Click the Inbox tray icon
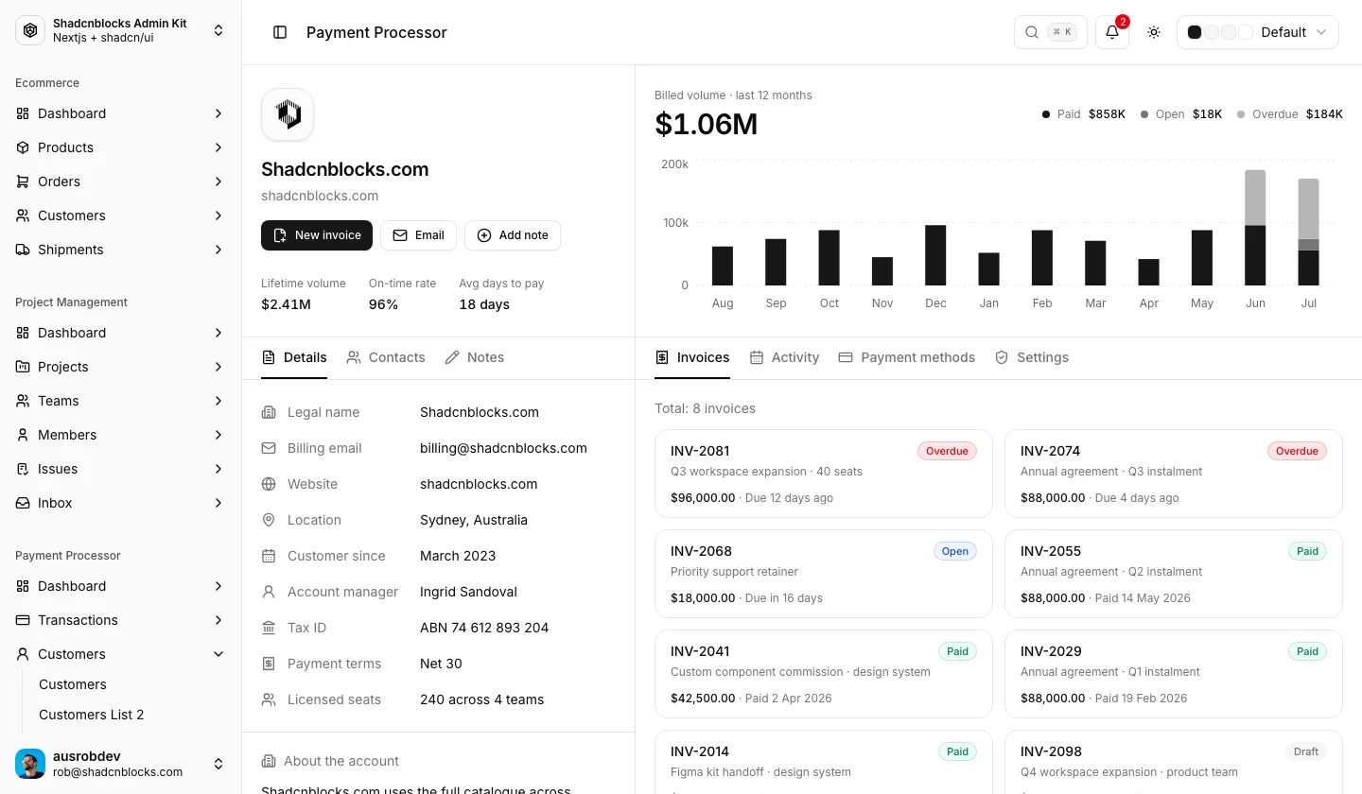Viewport: 1362px width, 794px height. tap(23, 503)
